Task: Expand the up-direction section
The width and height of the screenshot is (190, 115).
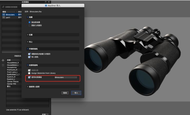Action: click(x=53, y=42)
